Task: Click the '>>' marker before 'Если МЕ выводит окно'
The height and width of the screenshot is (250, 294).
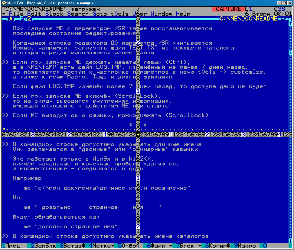Action: tap(5, 115)
